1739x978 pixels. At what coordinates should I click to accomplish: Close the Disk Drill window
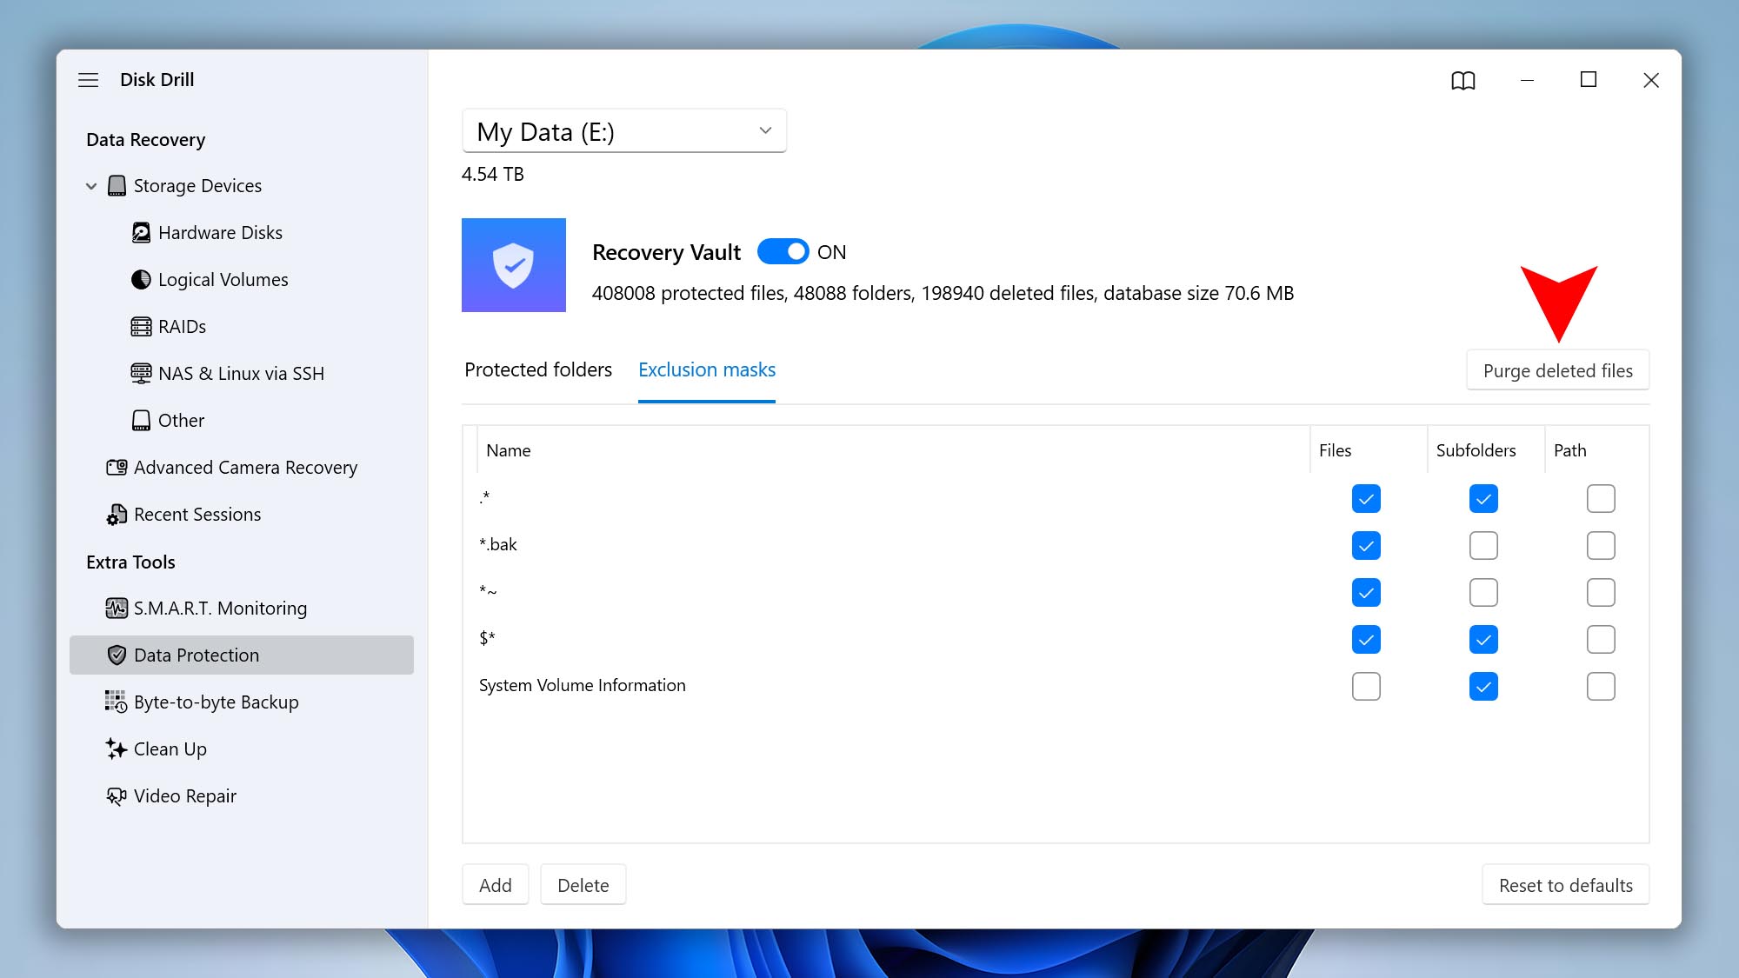pyautogui.click(x=1651, y=80)
